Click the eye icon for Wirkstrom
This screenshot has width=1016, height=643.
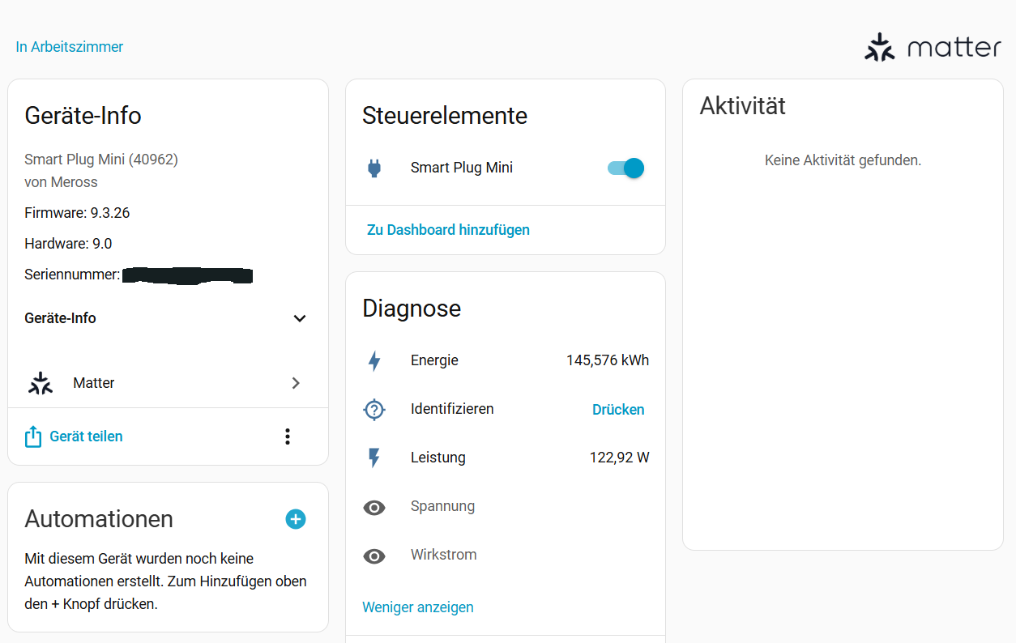(x=374, y=556)
